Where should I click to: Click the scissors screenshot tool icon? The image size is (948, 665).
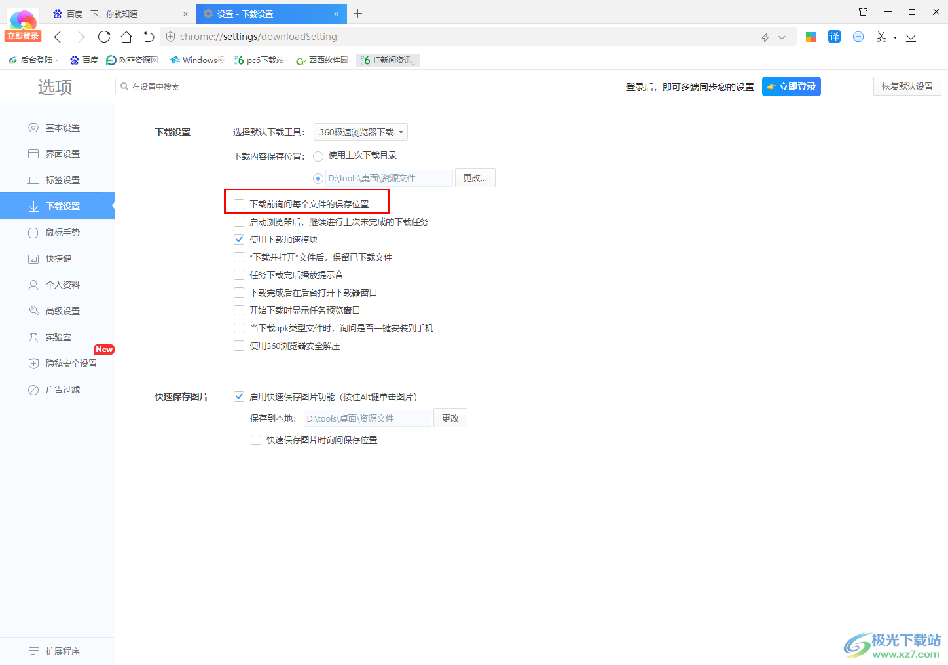tap(881, 37)
